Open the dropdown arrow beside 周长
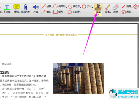The height and width of the screenshot is (99, 139). [x=132, y=13]
